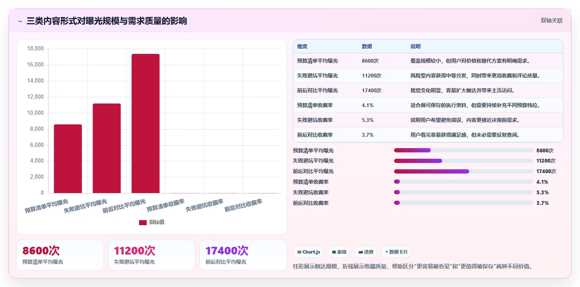Select the 进度 tag chip

tap(366, 252)
